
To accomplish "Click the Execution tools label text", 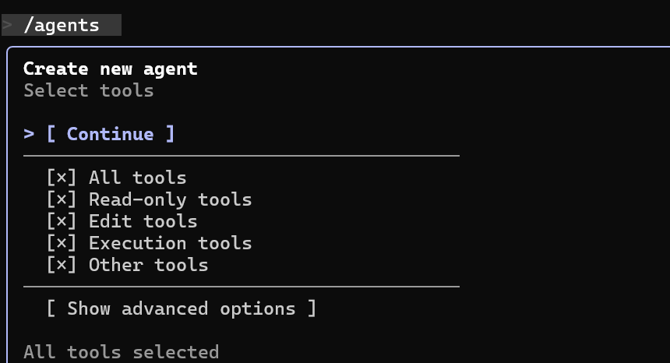I will point(170,243).
